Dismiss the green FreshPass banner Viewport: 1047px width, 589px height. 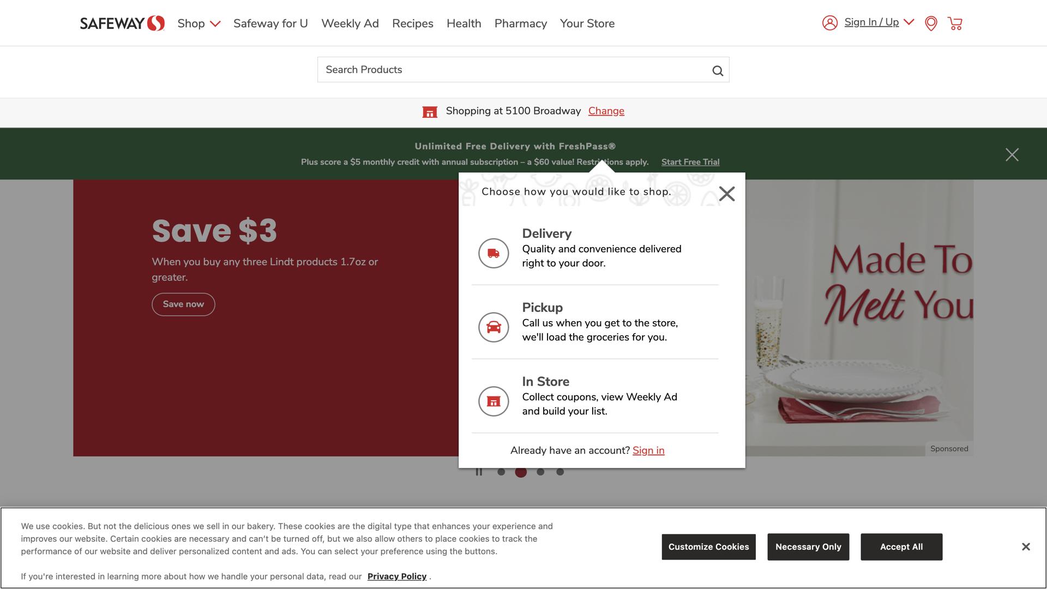[x=1012, y=155]
